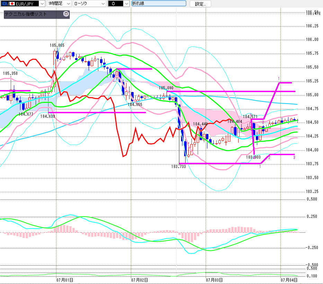
Task: Select the 07月02日 date axis label
Action: 140,280
